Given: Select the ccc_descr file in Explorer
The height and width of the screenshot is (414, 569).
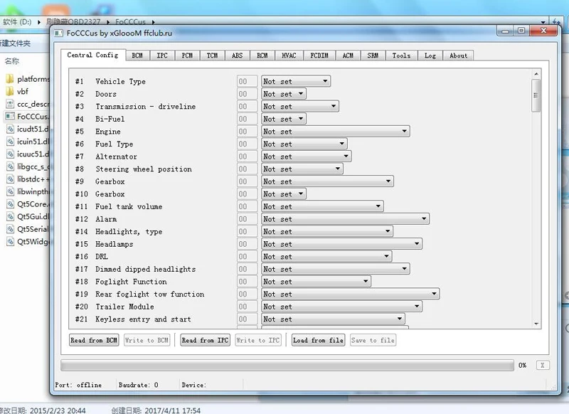Looking at the screenshot, I should click(x=28, y=104).
